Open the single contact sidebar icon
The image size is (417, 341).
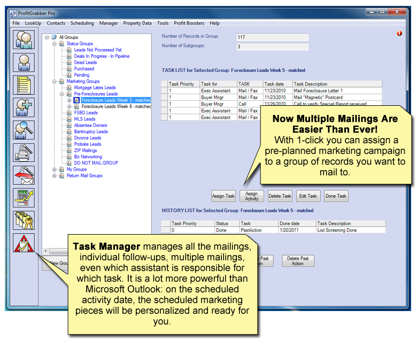[24, 62]
